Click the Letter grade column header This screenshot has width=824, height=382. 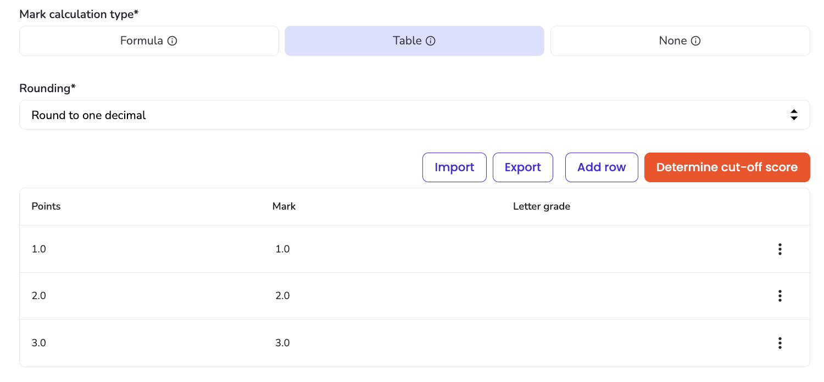click(x=542, y=207)
